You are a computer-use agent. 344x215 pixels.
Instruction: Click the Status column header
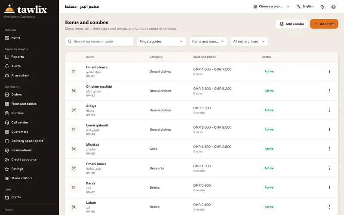click(x=267, y=57)
